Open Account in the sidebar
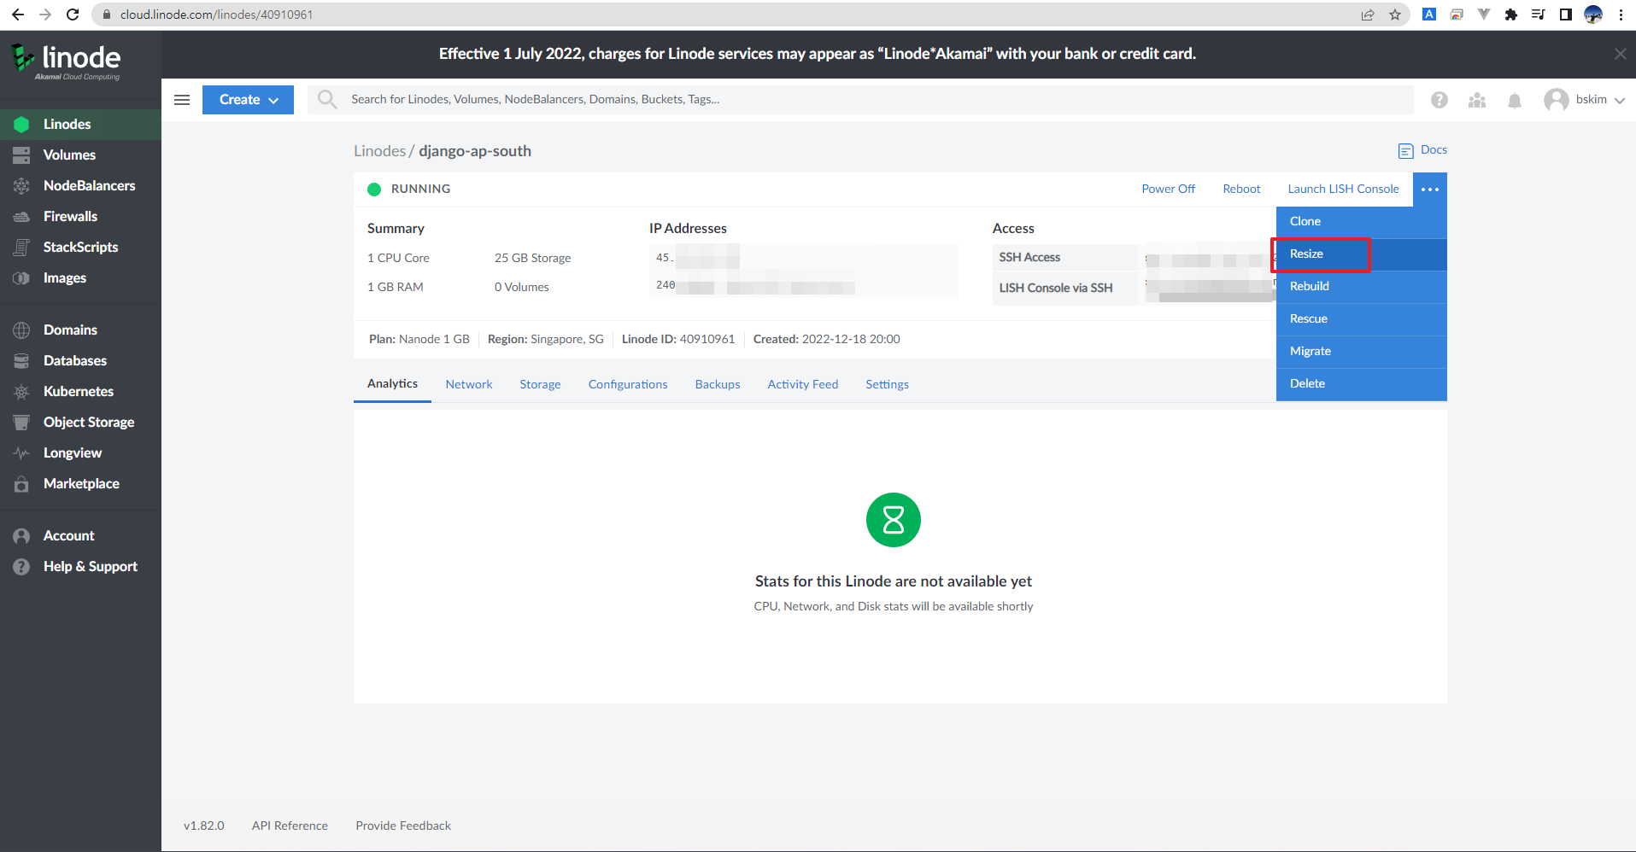The height and width of the screenshot is (852, 1636). point(80,535)
